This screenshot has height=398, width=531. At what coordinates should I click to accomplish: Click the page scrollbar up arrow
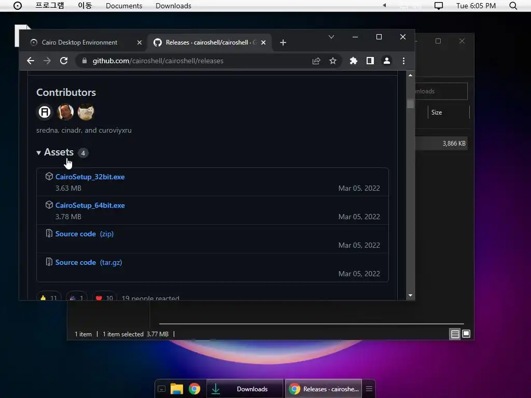click(411, 75)
